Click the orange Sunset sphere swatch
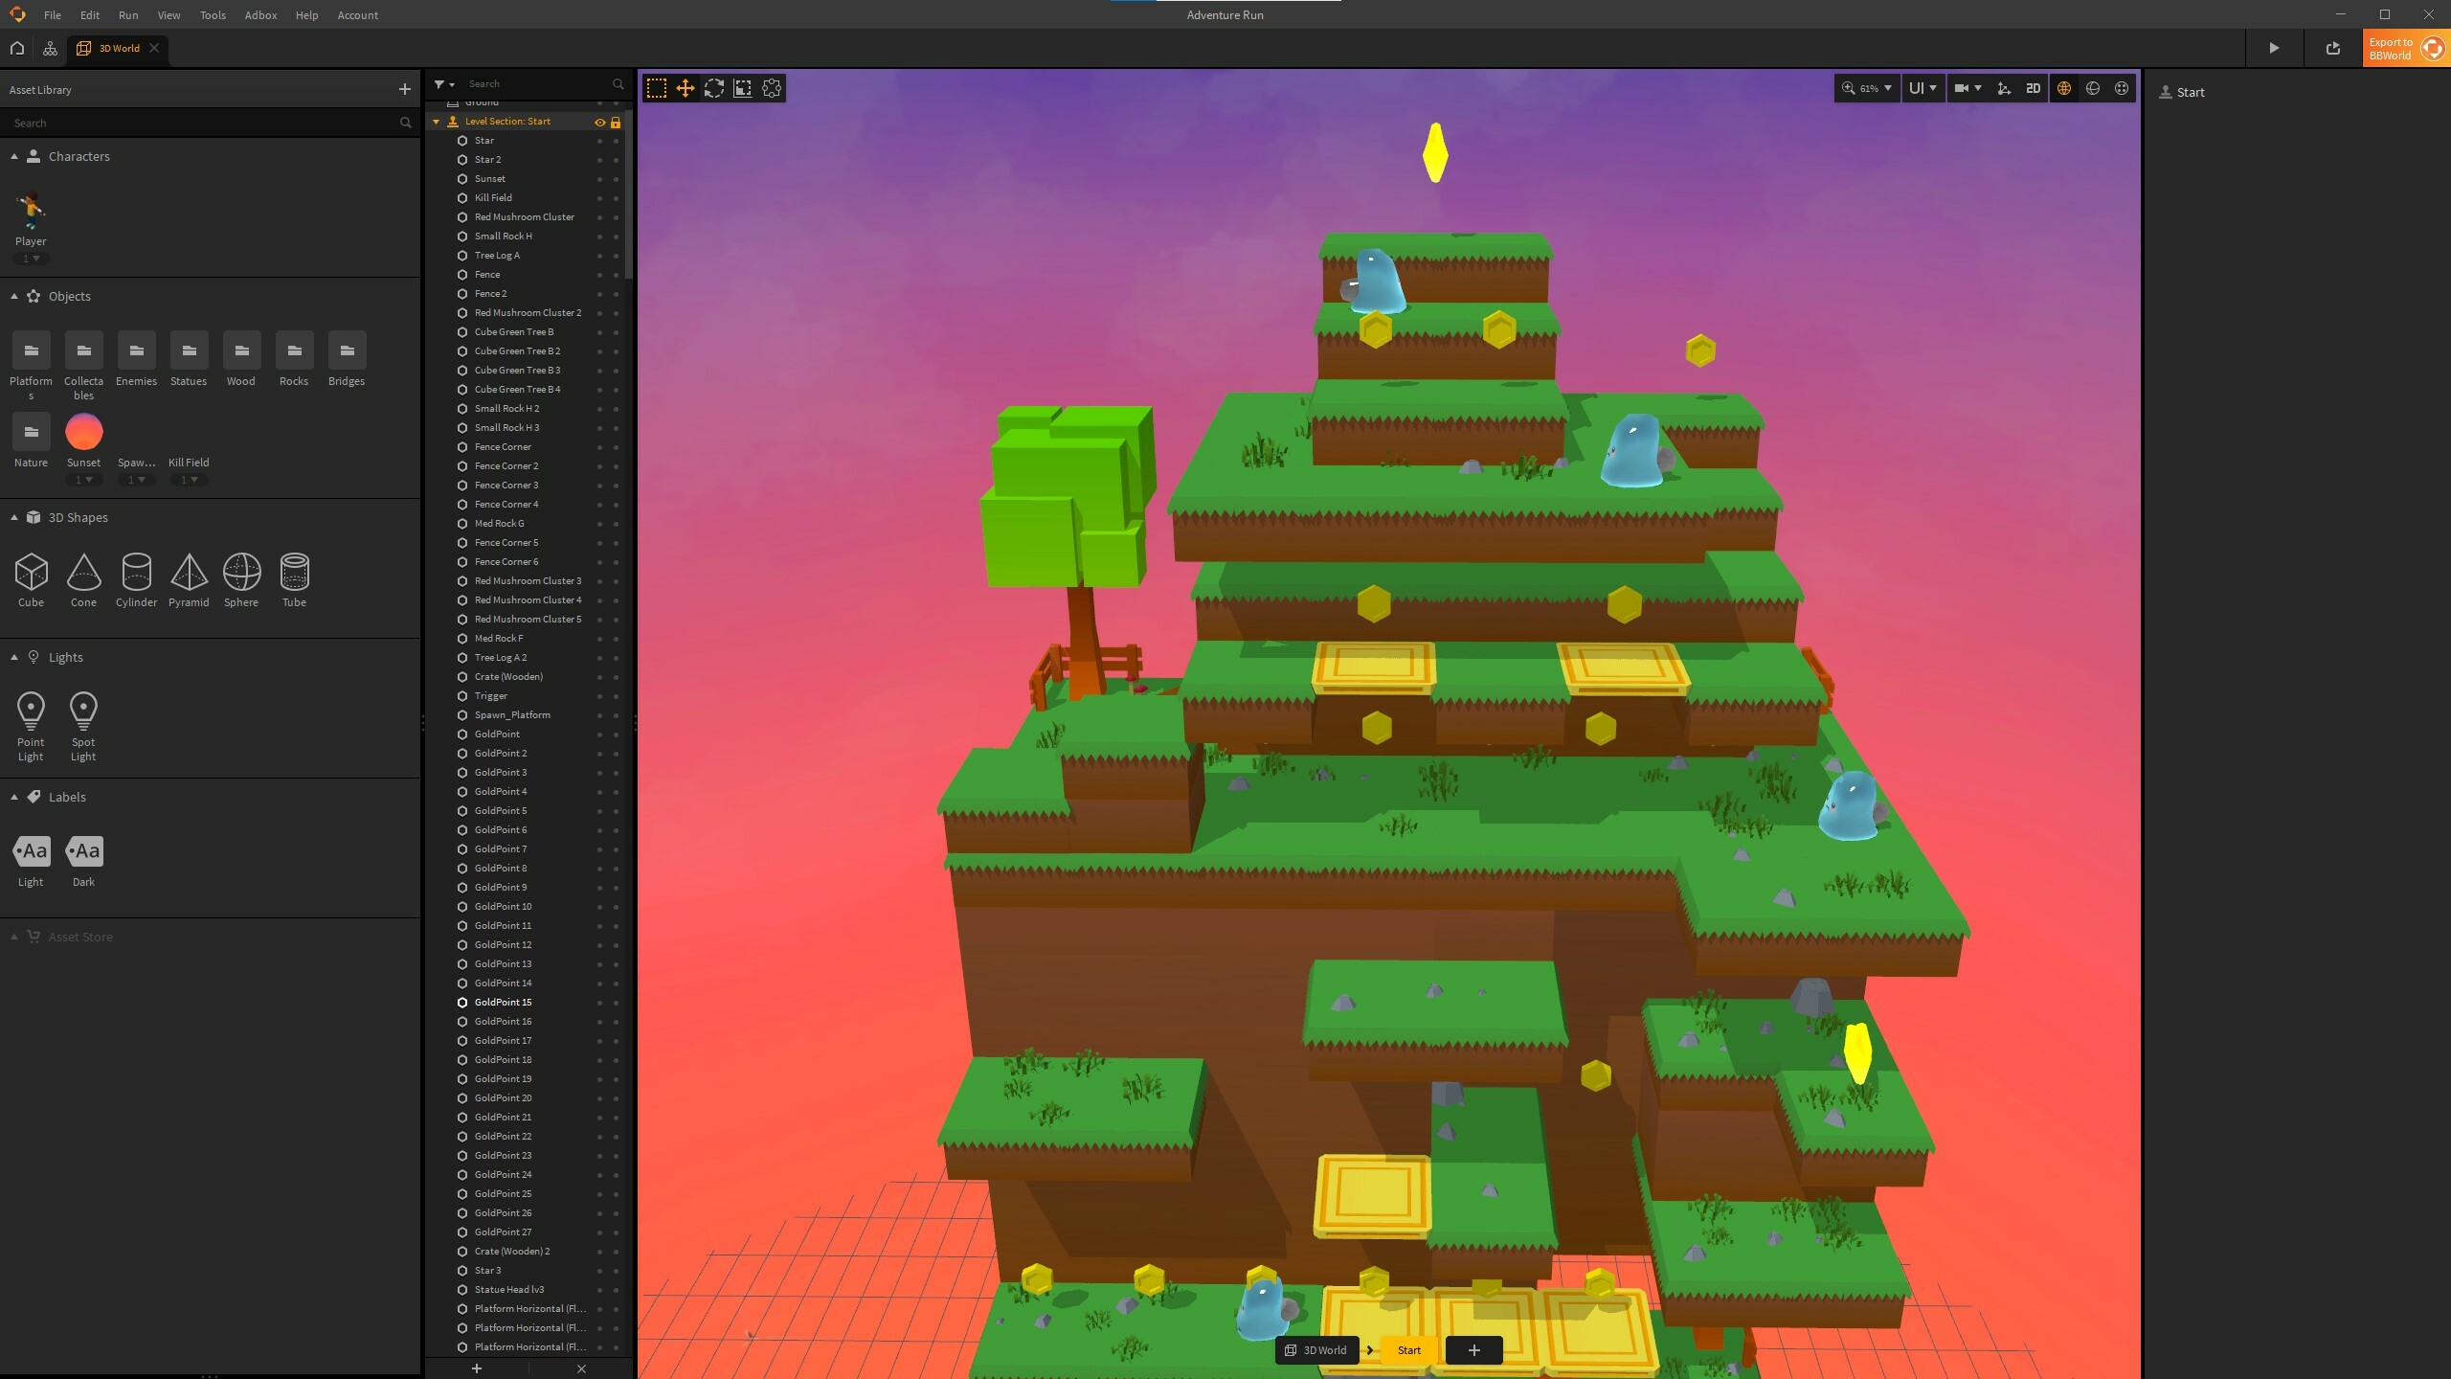2451x1379 pixels. point(83,431)
